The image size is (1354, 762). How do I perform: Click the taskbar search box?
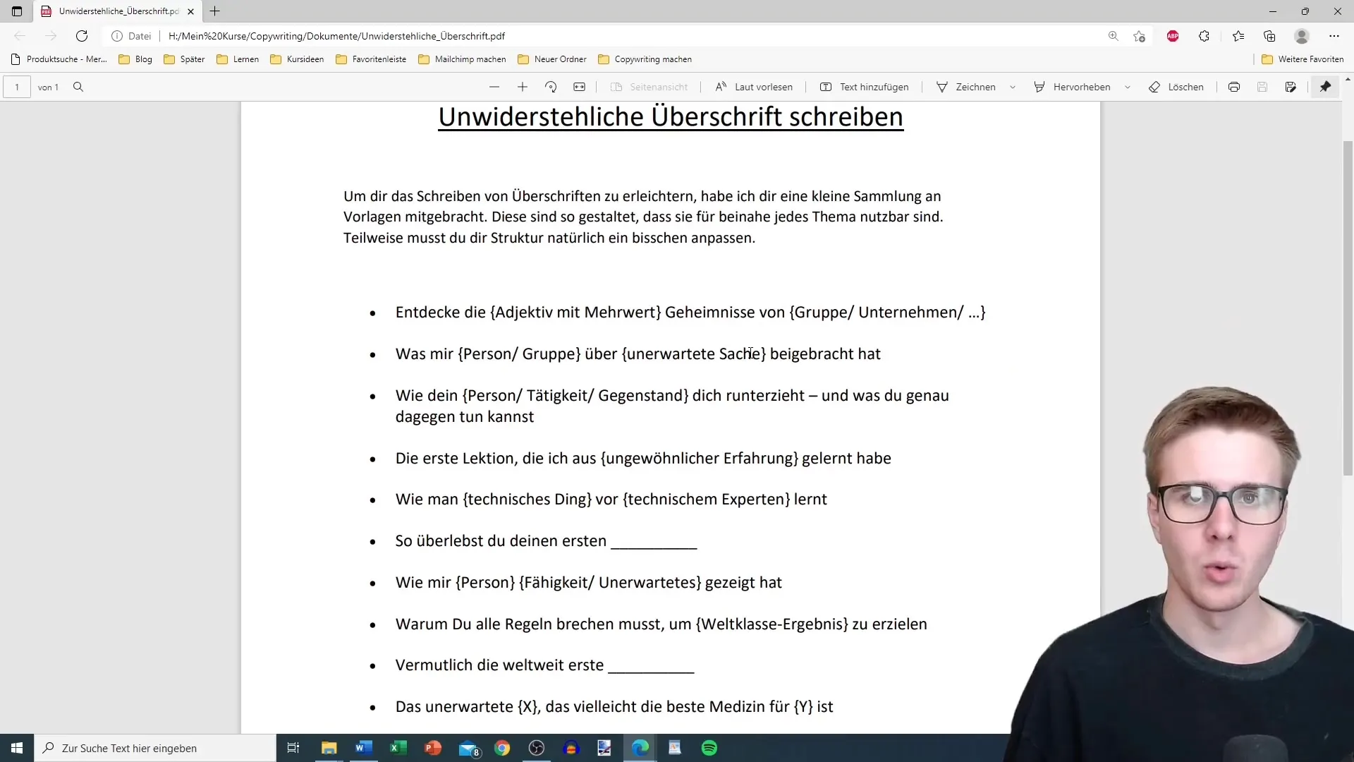(155, 748)
